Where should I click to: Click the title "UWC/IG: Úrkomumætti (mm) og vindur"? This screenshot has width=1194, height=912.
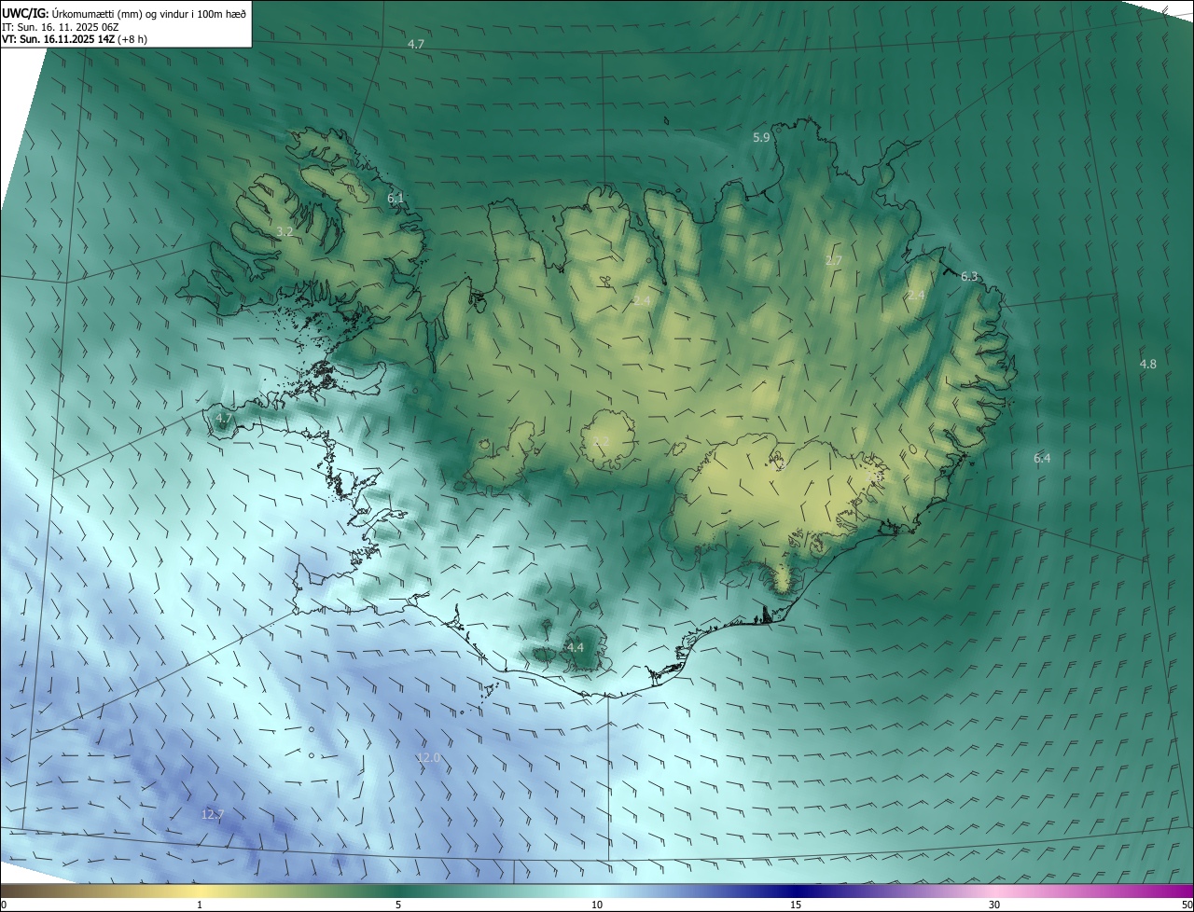coord(101,12)
